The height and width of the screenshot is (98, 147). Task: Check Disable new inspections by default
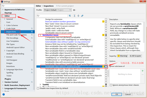(x=38, y=88)
